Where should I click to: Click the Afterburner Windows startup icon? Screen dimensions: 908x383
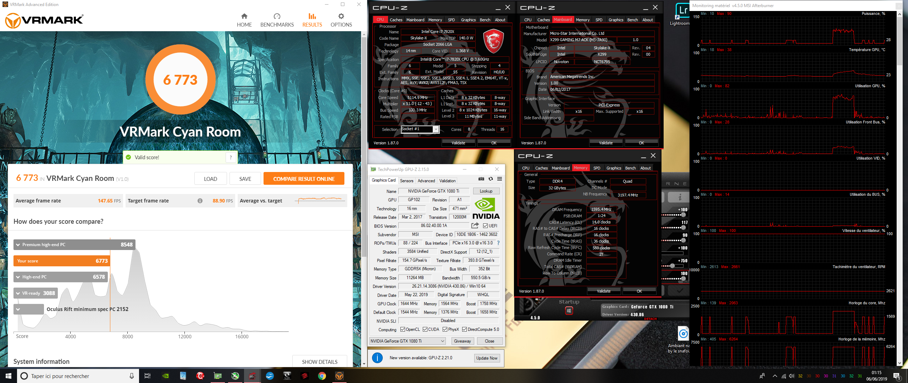point(569,311)
